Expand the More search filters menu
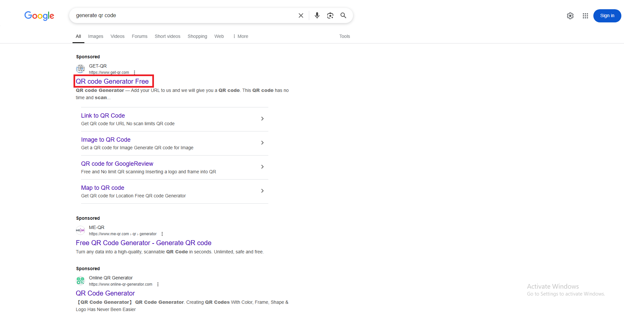The image size is (624, 313). (x=241, y=36)
